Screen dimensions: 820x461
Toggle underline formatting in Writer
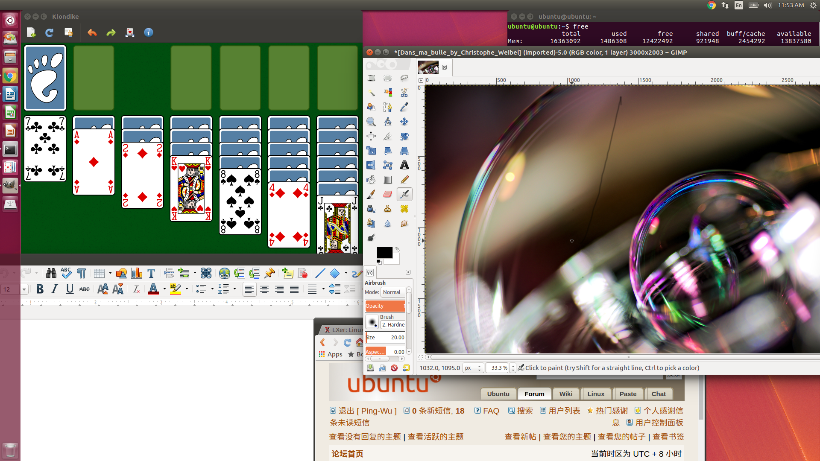70,289
